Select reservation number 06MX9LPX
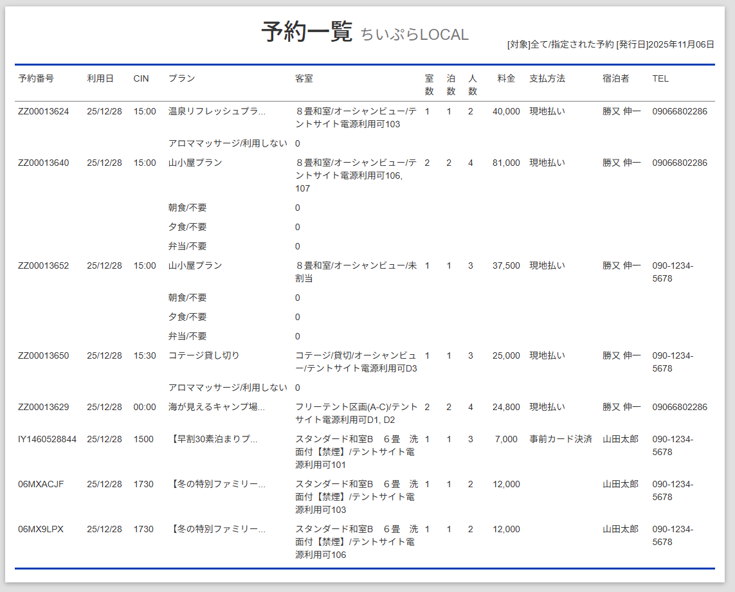The width and height of the screenshot is (735, 592). click(41, 529)
